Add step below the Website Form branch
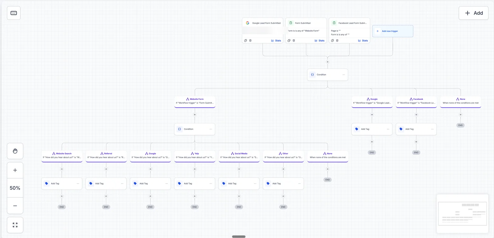494x238 pixels. click(x=195, y=115)
